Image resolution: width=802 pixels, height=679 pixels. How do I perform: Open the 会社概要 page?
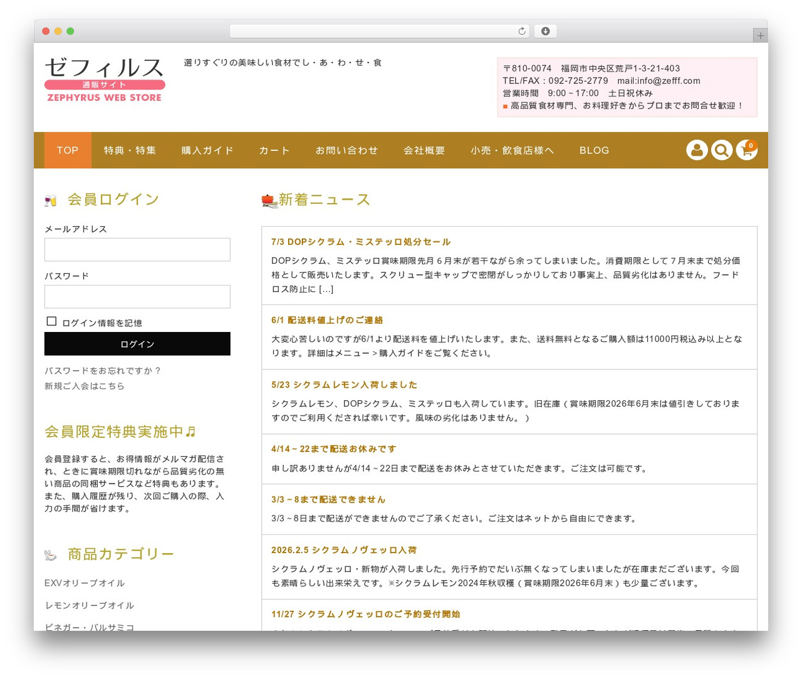point(424,150)
